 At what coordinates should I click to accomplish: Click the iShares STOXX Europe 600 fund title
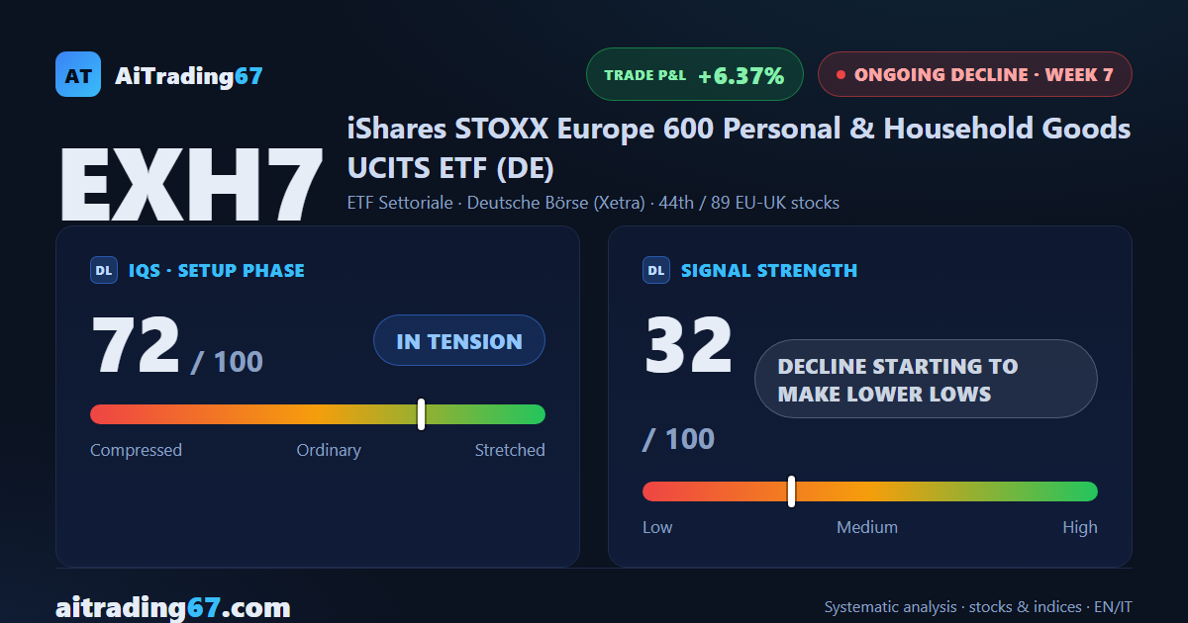click(739, 147)
